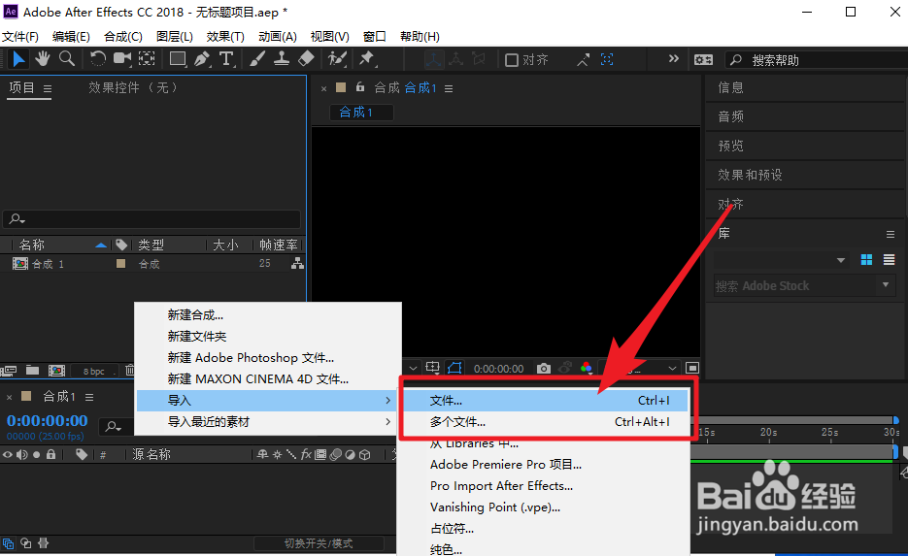This screenshot has width=908, height=556.
Task: Select the Zoom magnifier tool
Action: 67,59
